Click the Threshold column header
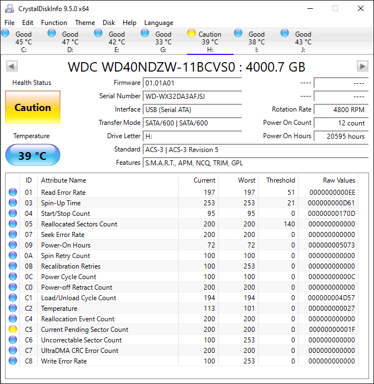374x384 pixels. (x=278, y=180)
